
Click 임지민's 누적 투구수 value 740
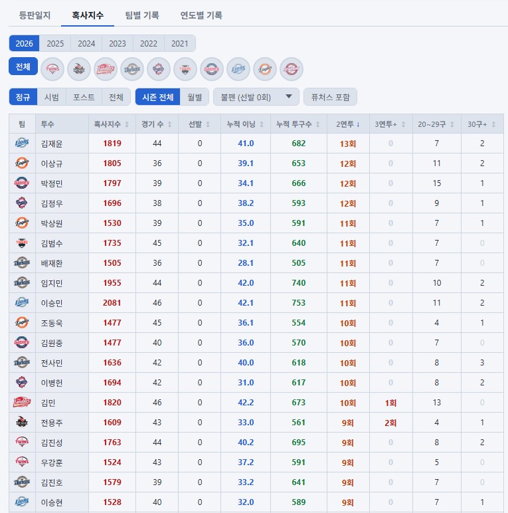point(299,283)
